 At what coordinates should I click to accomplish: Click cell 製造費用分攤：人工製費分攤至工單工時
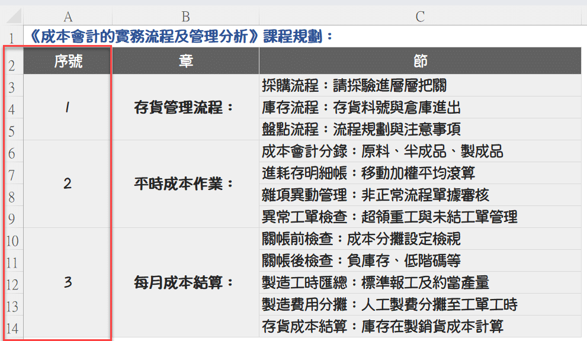coord(420,304)
